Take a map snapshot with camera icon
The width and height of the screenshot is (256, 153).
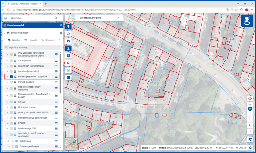68,77
